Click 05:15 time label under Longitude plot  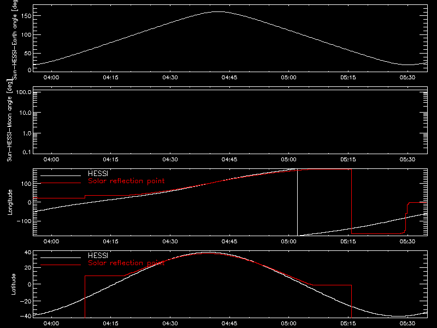coord(348,242)
